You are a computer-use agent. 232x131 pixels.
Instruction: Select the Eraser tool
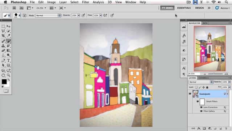(3, 51)
